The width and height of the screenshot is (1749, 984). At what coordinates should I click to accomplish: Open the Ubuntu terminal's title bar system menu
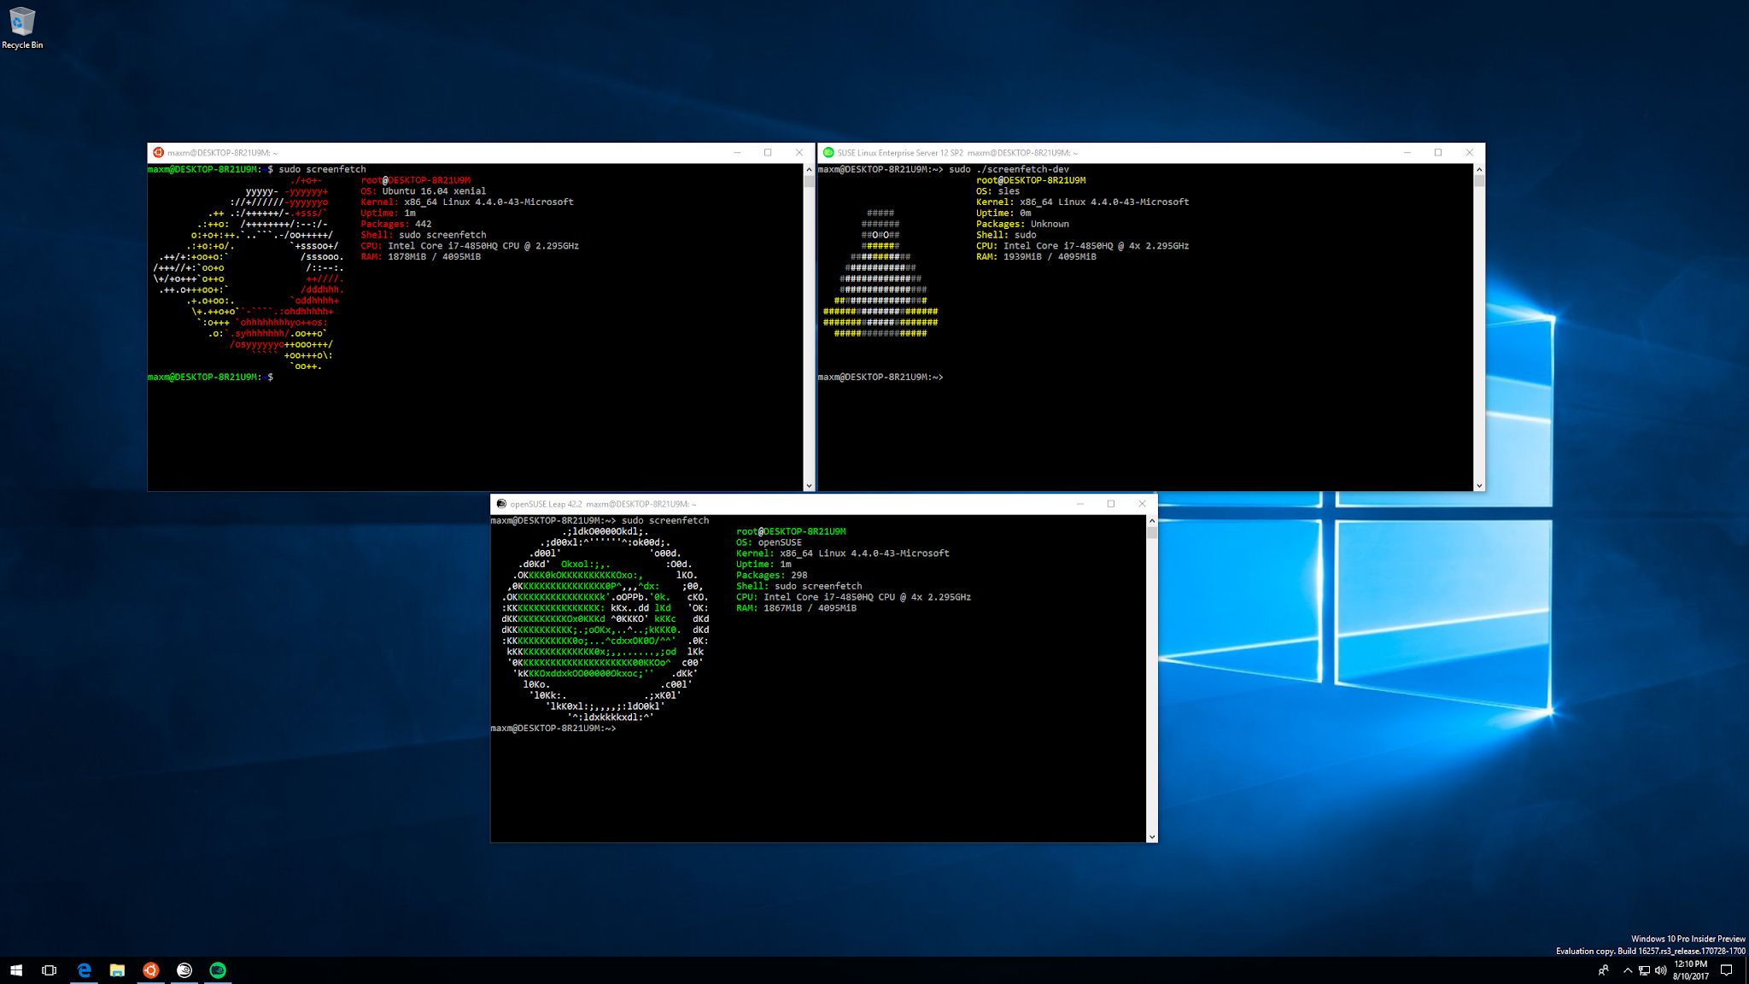click(159, 152)
